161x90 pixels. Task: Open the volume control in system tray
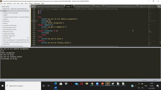[x=142, y=88]
